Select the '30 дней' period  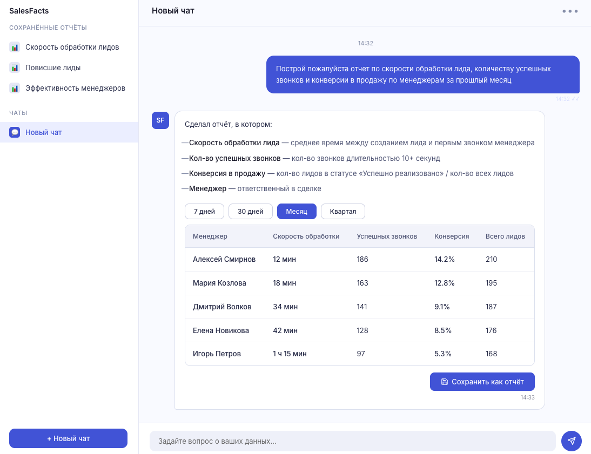tap(250, 211)
